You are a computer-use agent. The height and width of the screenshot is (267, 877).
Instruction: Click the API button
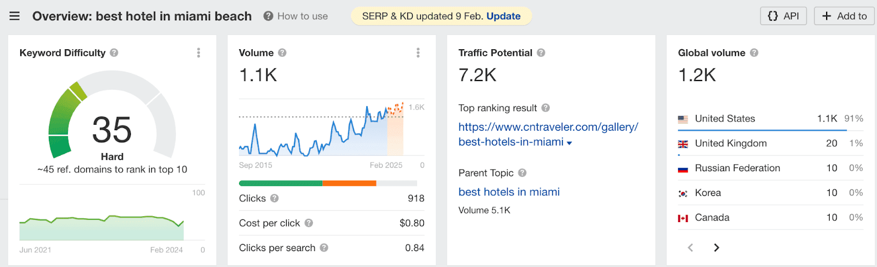783,16
